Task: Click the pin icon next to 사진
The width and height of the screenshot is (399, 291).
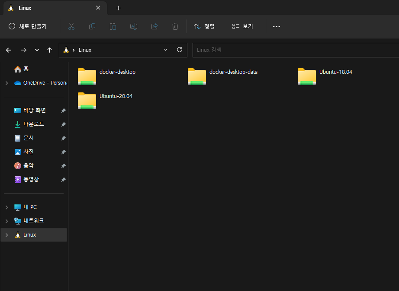Action: pyautogui.click(x=63, y=152)
